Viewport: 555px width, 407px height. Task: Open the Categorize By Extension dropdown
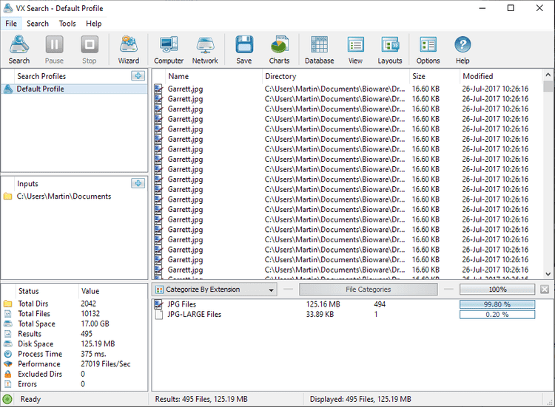click(215, 290)
